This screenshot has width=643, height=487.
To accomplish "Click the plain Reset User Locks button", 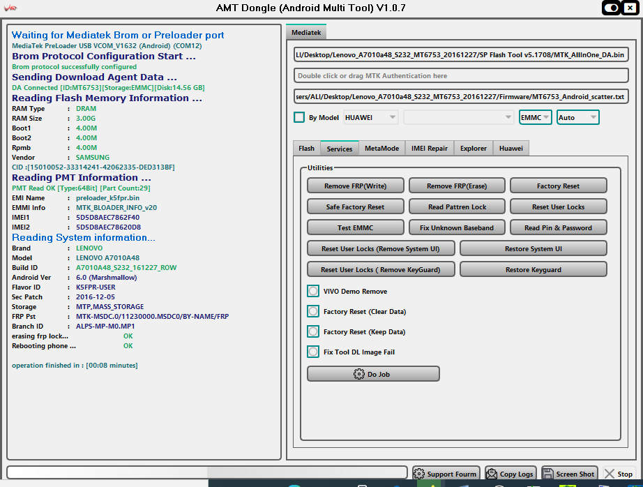I will pyautogui.click(x=558, y=207).
